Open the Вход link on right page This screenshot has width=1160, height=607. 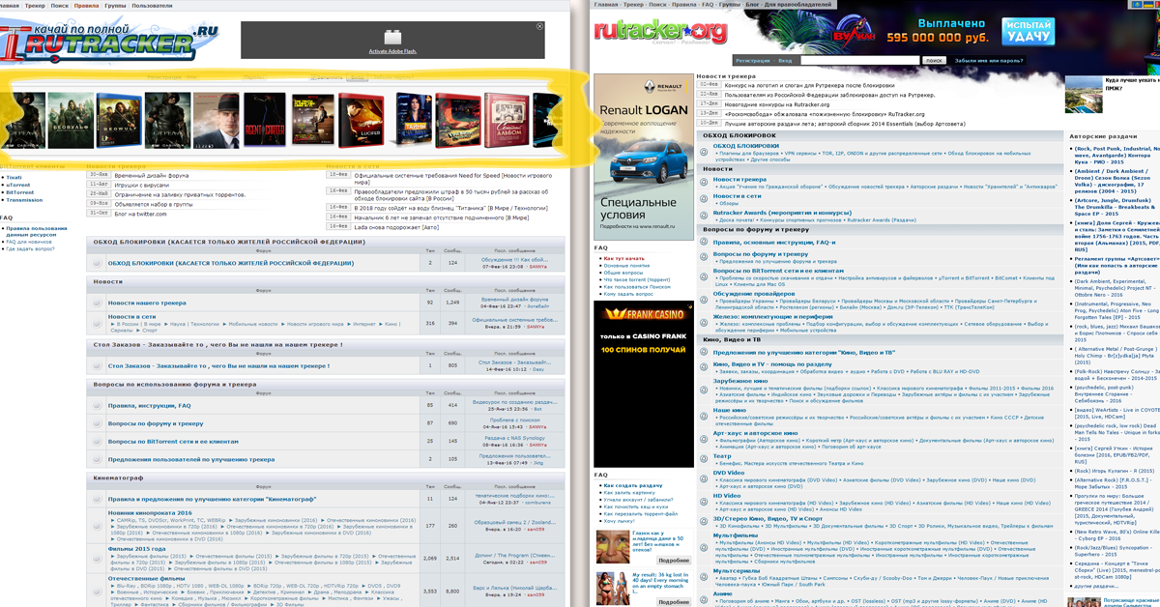(x=785, y=60)
